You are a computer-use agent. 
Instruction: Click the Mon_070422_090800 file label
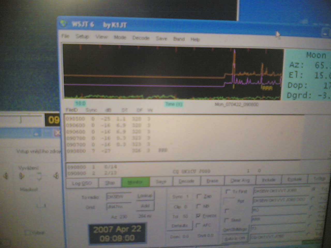(236, 105)
